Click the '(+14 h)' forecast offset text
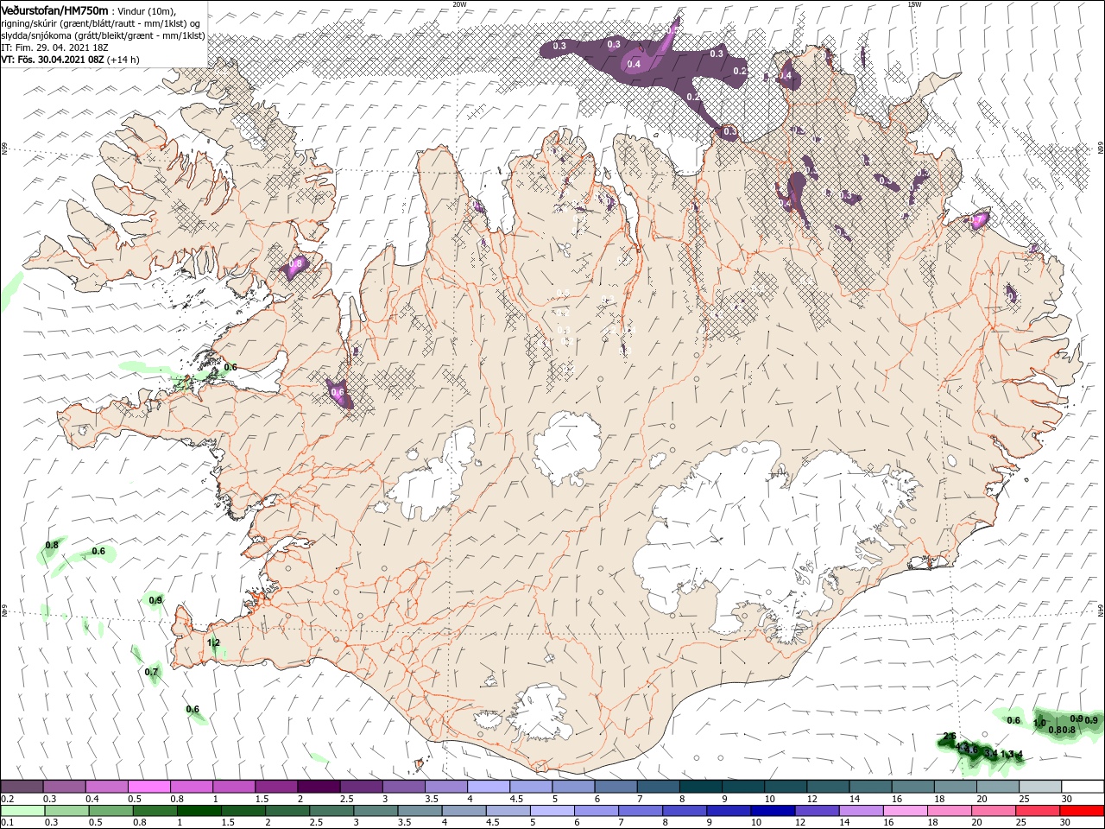 pyautogui.click(x=123, y=60)
